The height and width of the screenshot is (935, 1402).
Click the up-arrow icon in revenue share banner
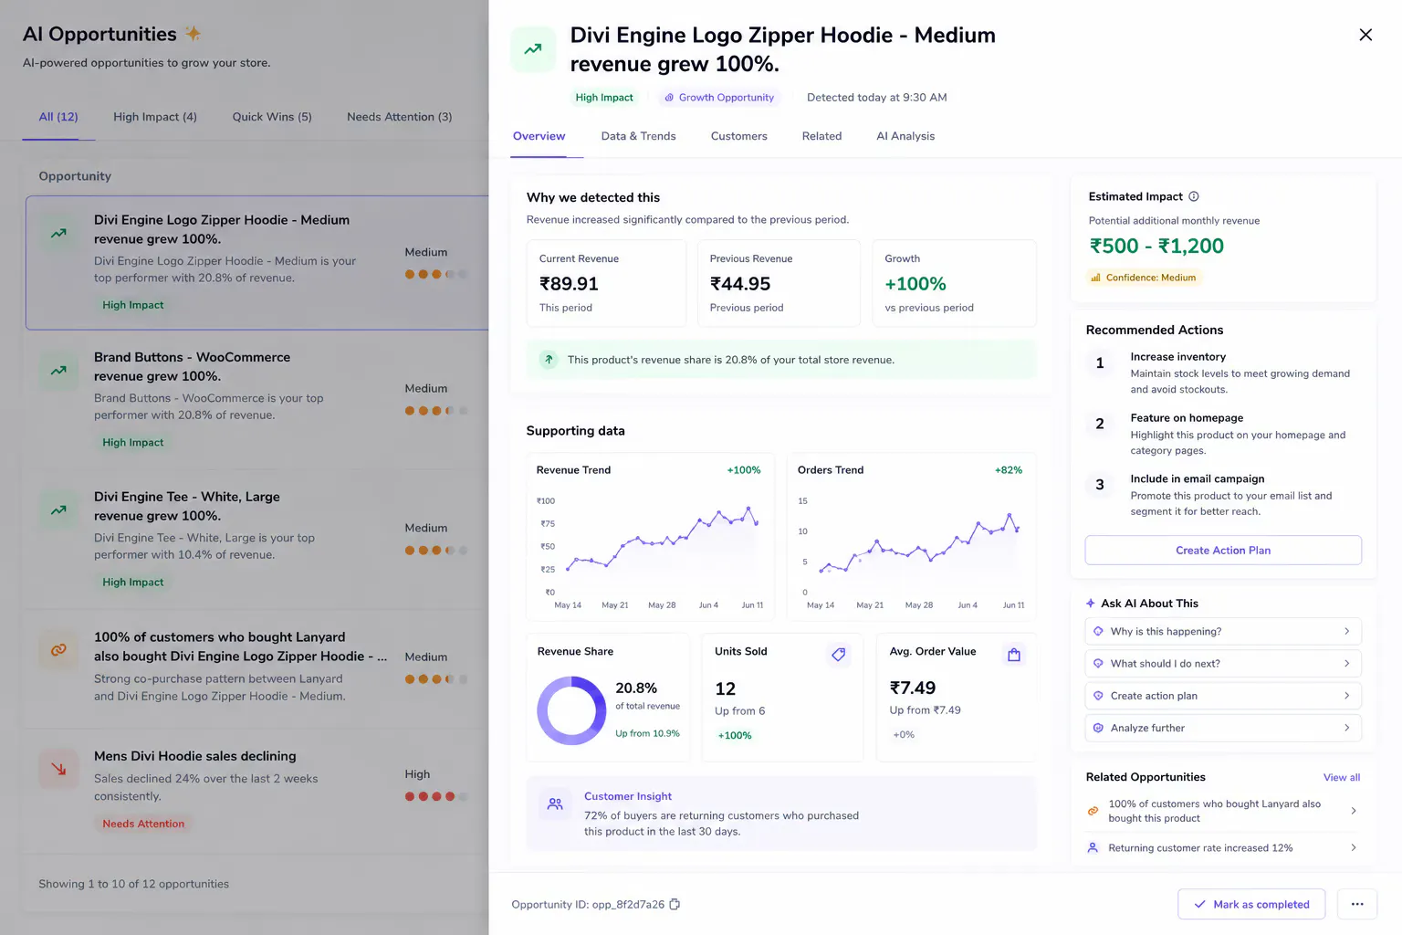549,360
